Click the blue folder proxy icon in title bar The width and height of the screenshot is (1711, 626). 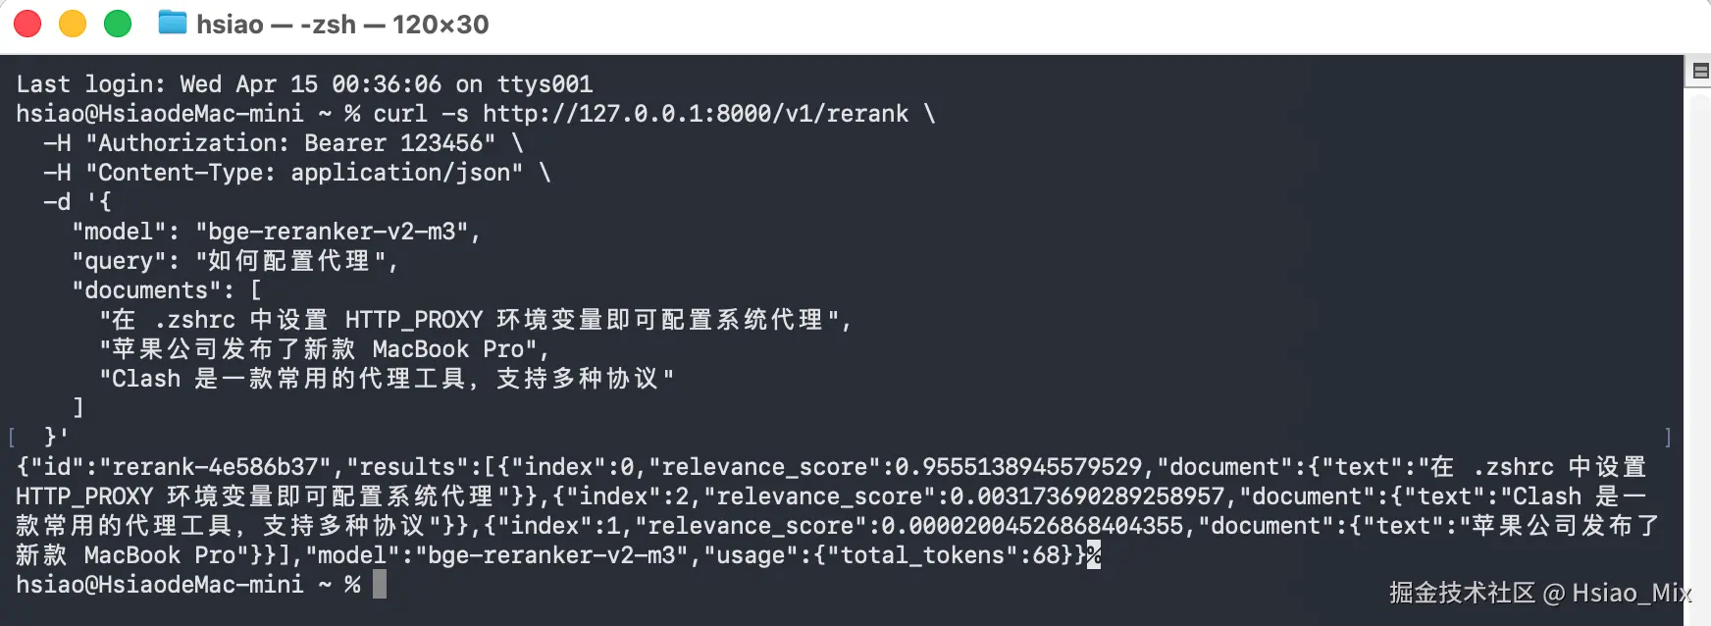[x=173, y=23]
